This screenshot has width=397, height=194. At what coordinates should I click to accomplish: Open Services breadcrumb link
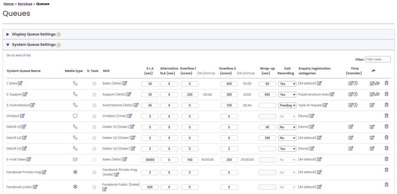tap(25, 4)
